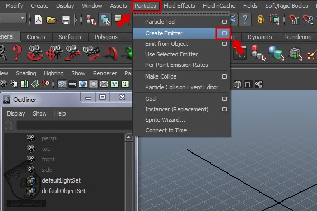Open the Outliner Display menu

pos(16,113)
